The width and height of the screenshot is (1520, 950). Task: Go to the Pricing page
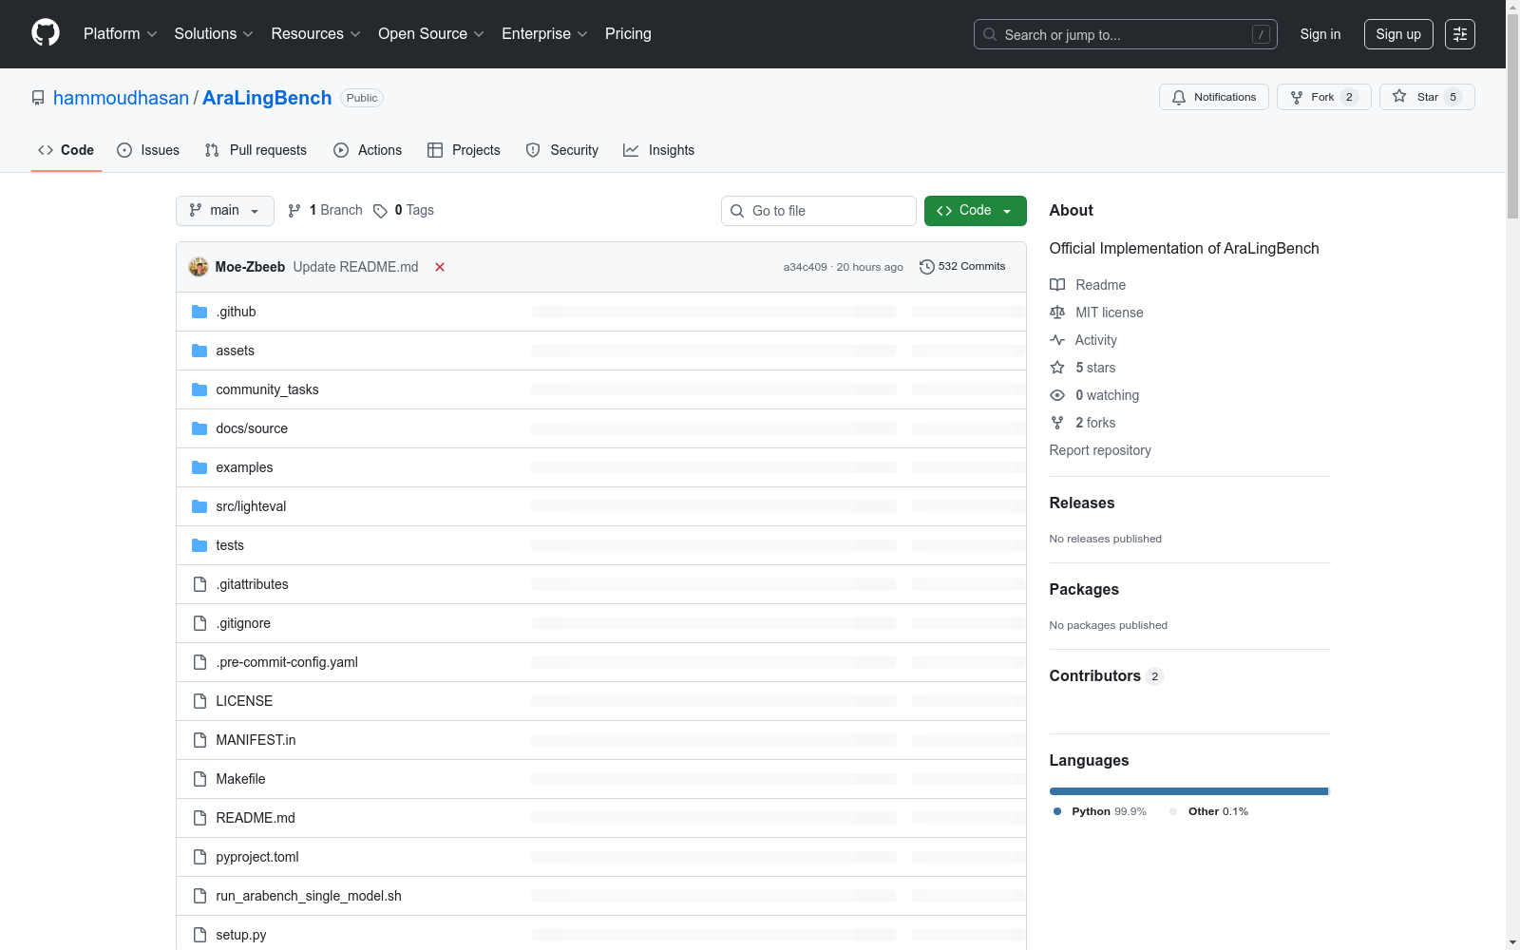628,34
